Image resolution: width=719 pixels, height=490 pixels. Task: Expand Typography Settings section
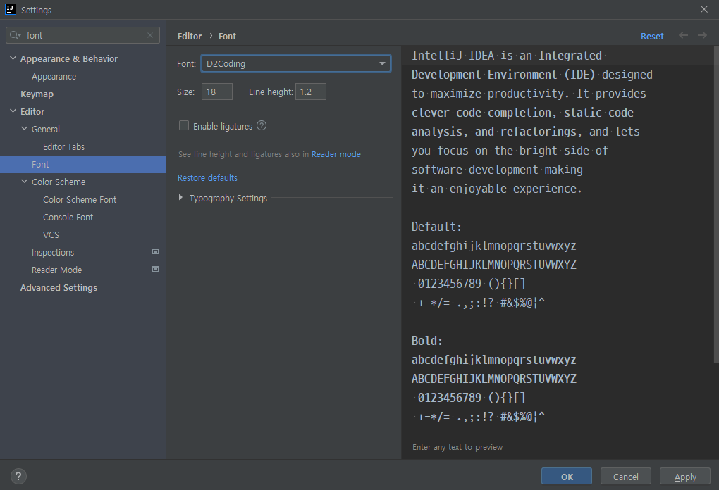pyautogui.click(x=180, y=197)
